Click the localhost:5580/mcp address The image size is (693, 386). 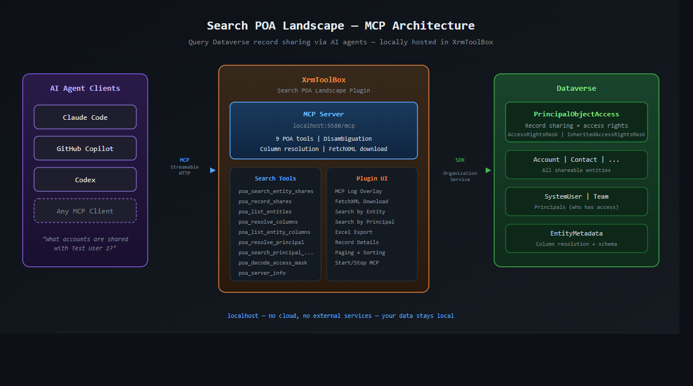point(323,125)
